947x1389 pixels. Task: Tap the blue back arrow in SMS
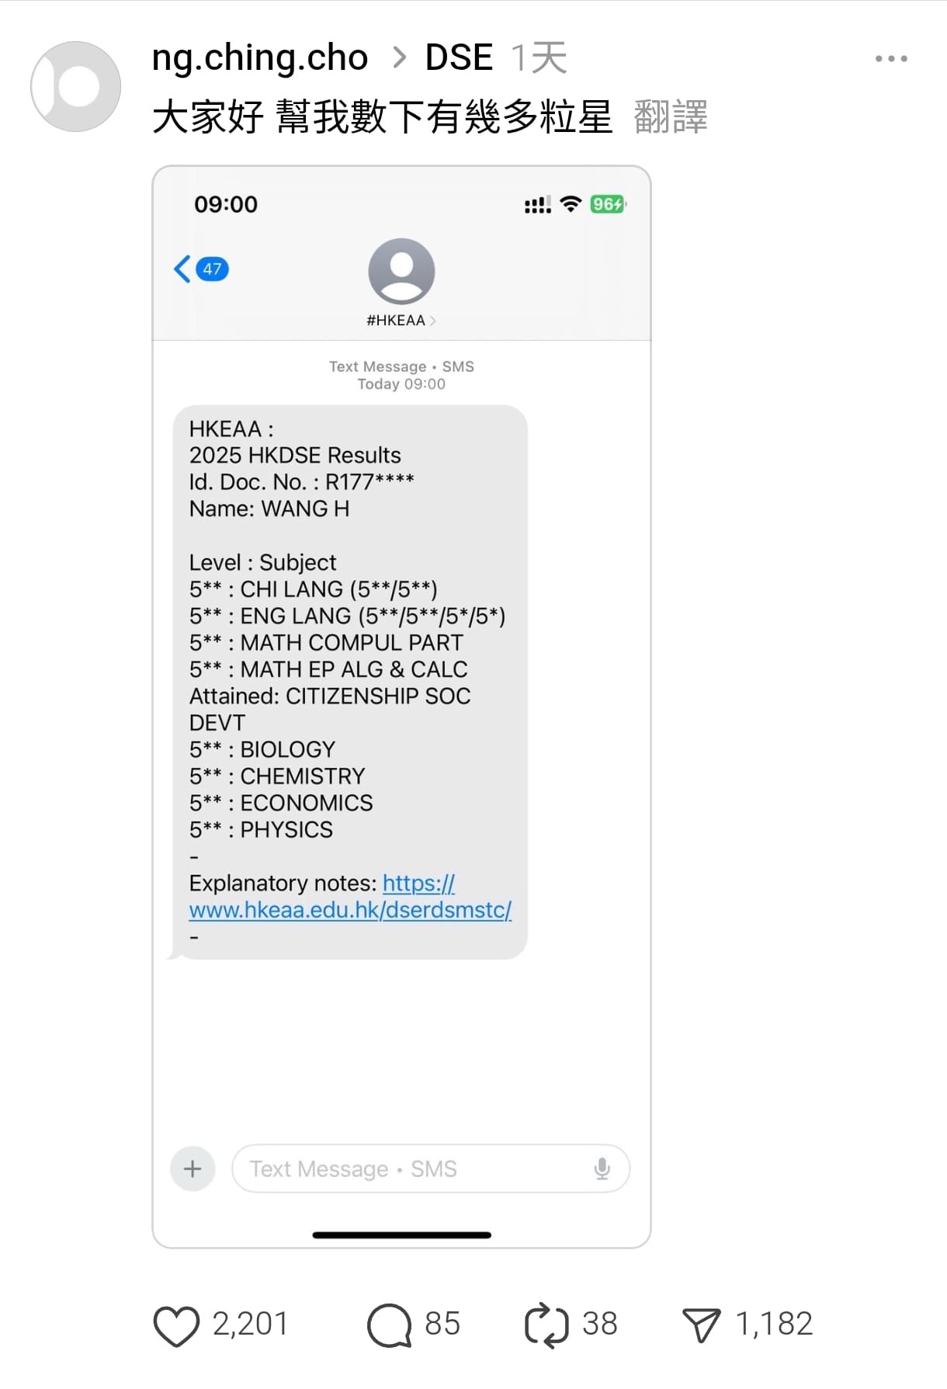click(182, 269)
